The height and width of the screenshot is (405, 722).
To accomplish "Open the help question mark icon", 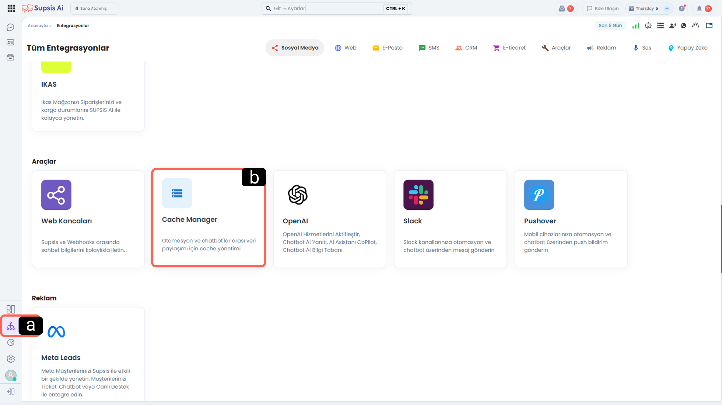I will tap(682, 9).
